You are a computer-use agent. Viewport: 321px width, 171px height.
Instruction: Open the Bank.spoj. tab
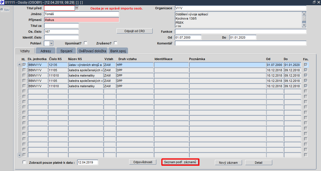point(118,51)
